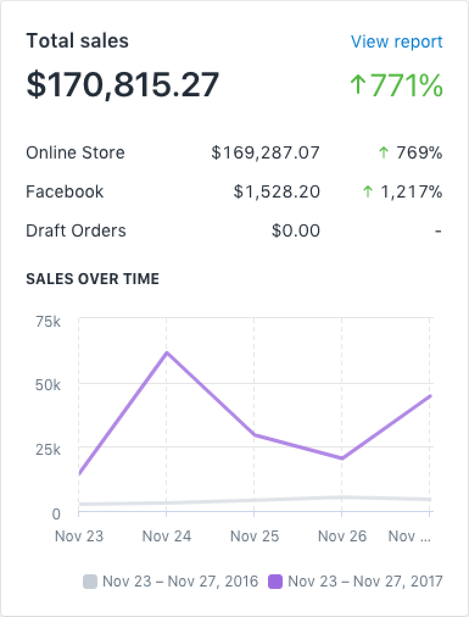Click the Nov 23 – Nov 27, 2016 legend text
This screenshot has width=469, height=617.
[x=180, y=581]
